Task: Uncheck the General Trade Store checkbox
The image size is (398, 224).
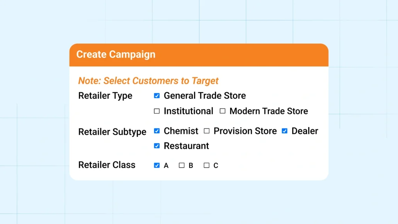Action: [157, 95]
